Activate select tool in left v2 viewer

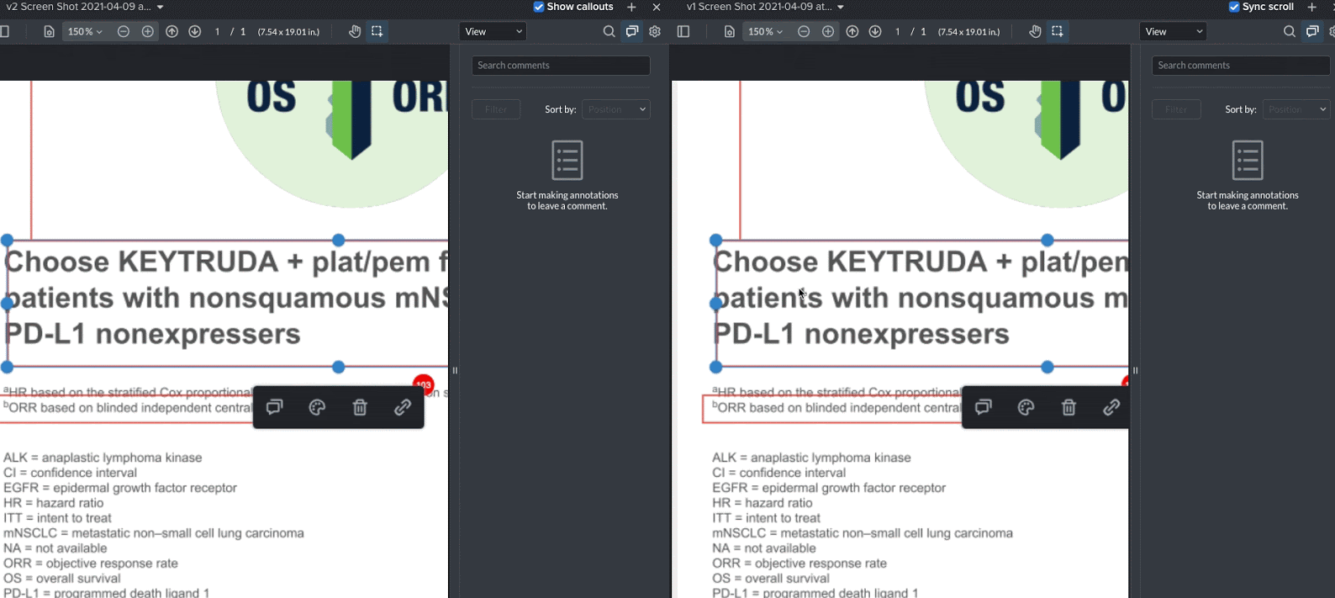pyautogui.click(x=377, y=31)
